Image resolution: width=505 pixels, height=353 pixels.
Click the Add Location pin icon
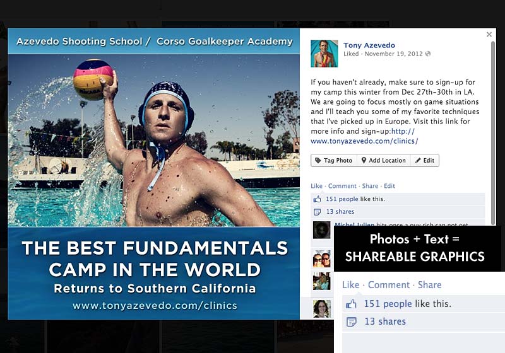coord(364,160)
